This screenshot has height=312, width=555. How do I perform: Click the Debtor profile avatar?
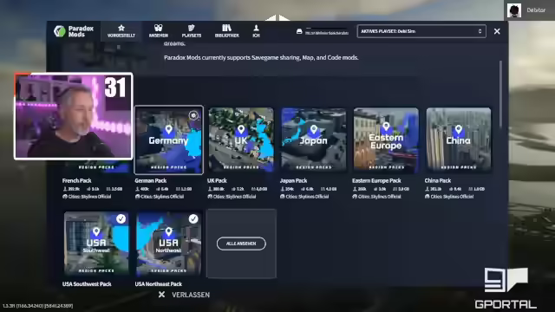coord(514,10)
